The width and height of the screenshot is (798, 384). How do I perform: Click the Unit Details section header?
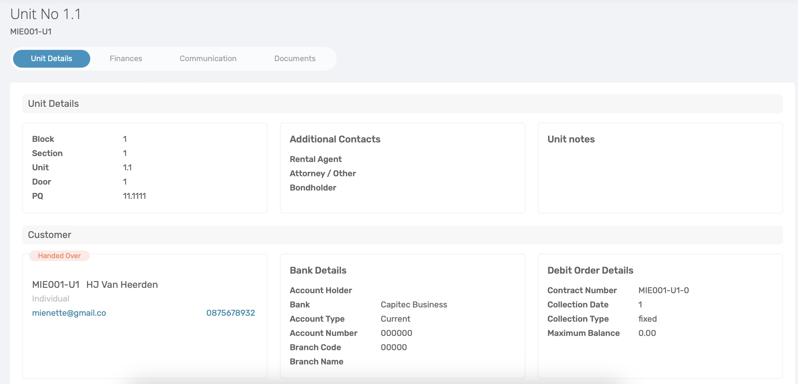click(x=53, y=104)
